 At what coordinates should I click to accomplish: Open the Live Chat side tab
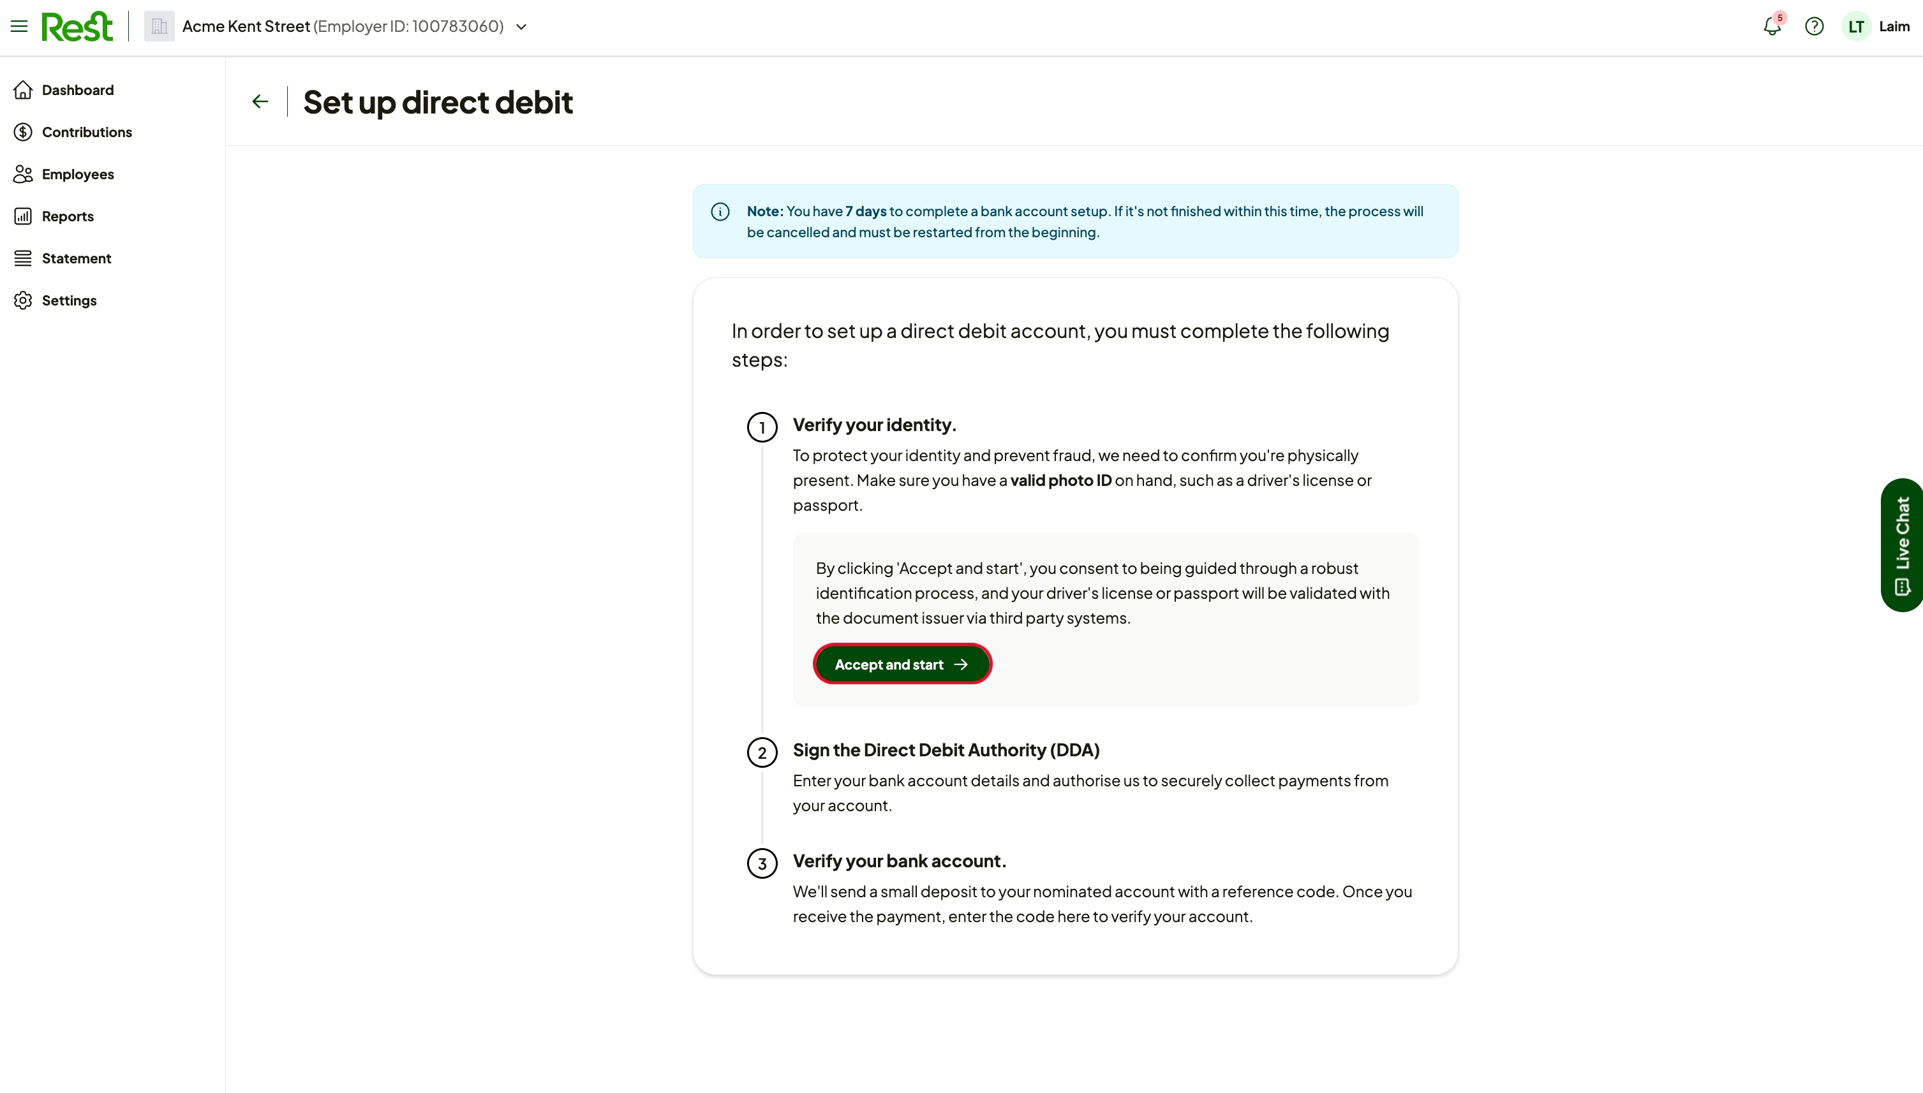[x=1901, y=545]
